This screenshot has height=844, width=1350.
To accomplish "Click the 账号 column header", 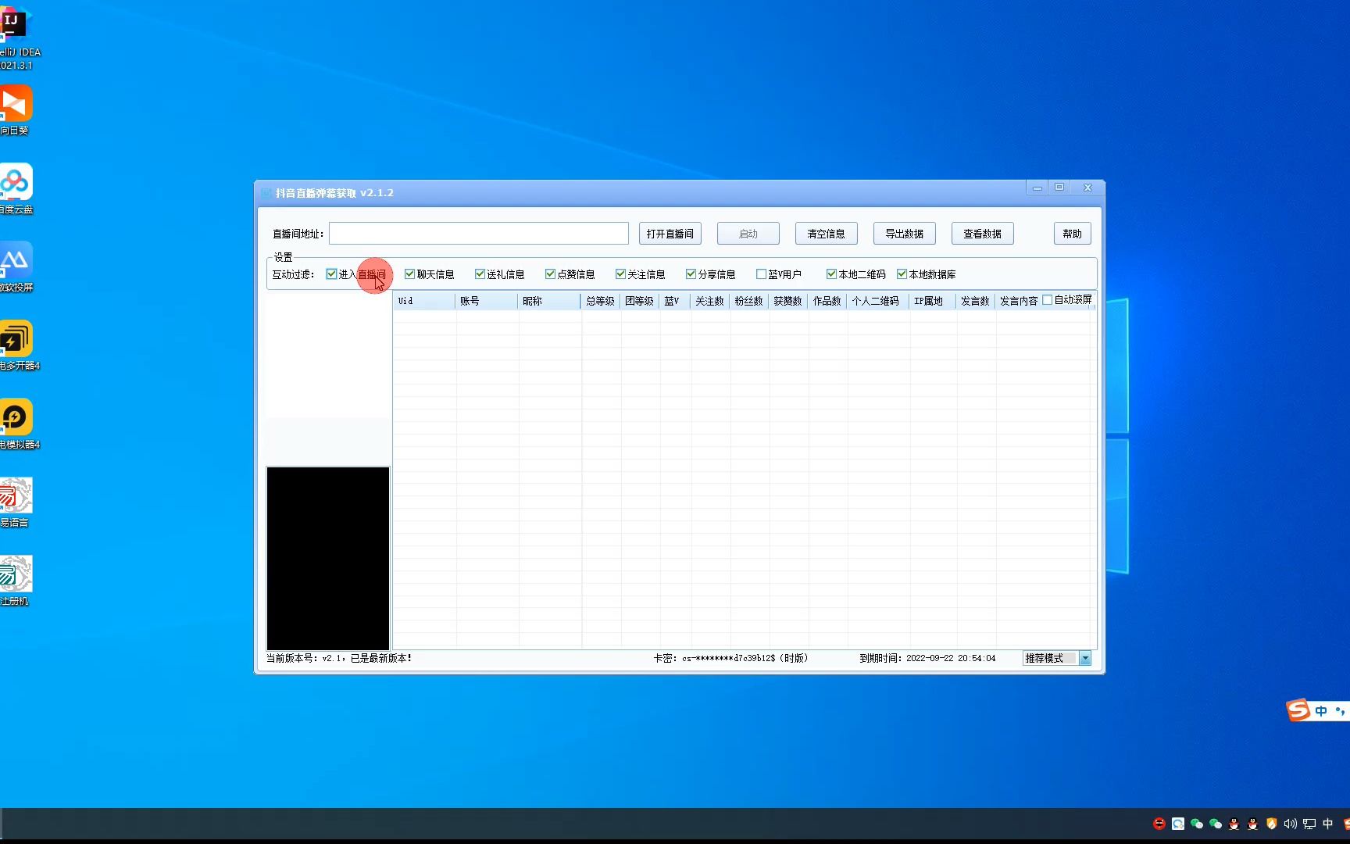I will 487,301.
